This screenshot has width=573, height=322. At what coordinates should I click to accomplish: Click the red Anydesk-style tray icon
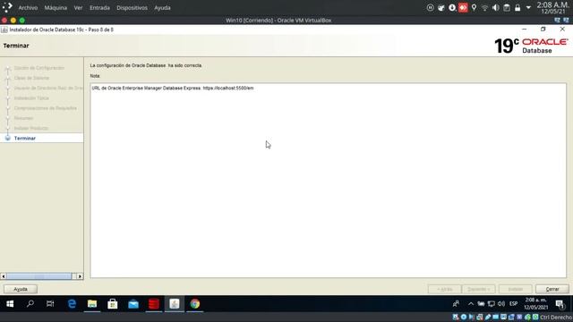pyautogui.click(x=463, y=8)
